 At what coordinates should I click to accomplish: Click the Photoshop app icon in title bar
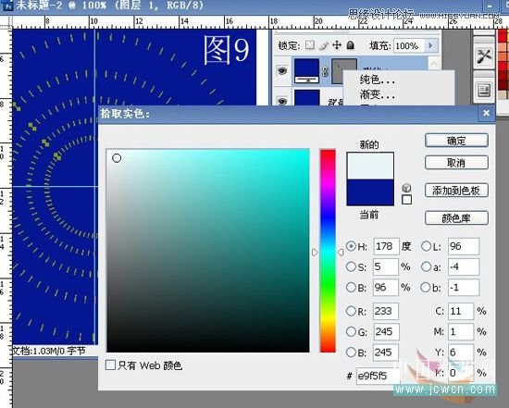tap(7, 6)
